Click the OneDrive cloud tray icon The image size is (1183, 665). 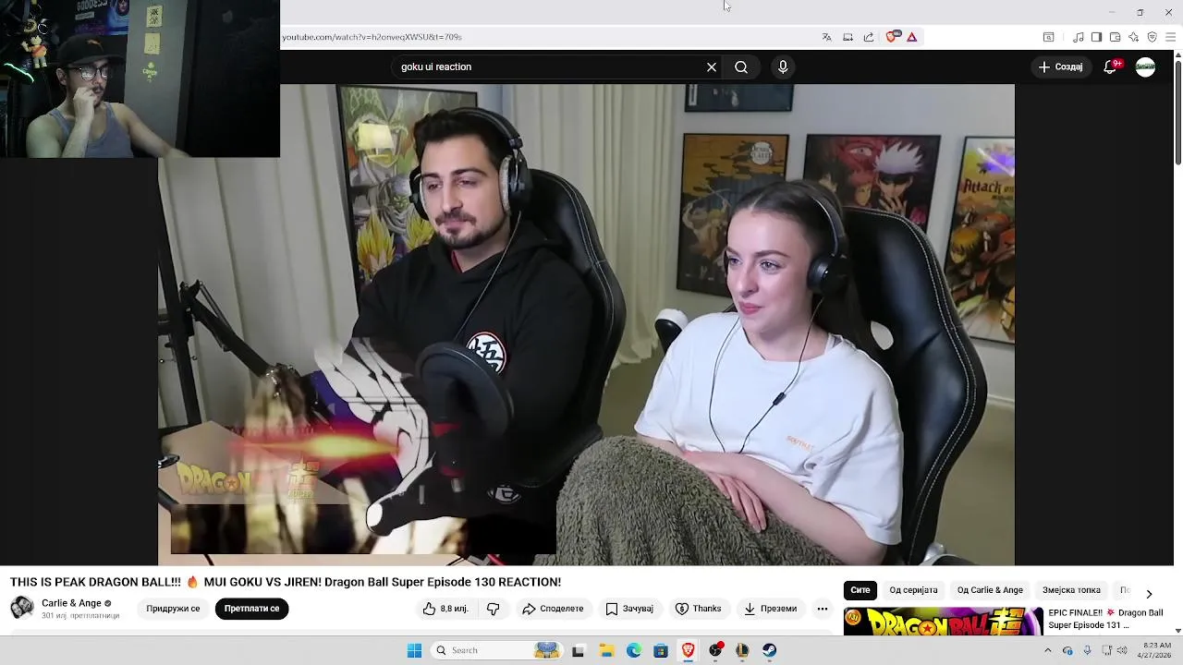point(1068,650)
